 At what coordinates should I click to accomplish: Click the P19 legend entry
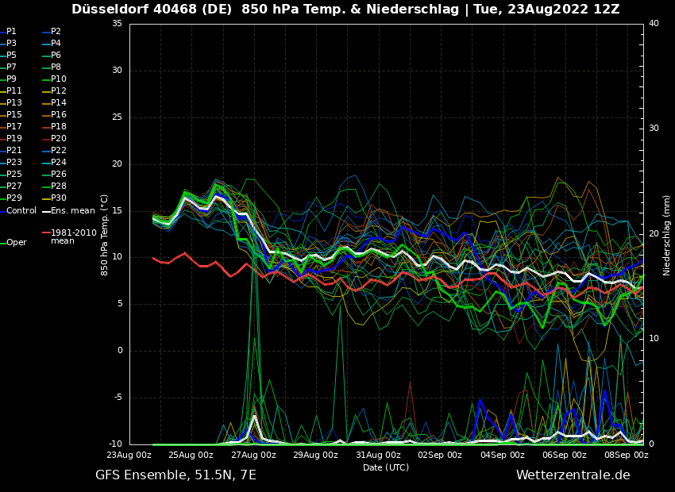point(14,139)
